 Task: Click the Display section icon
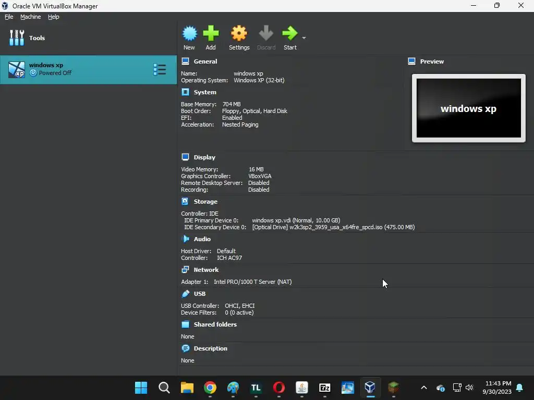click(185, 157)
